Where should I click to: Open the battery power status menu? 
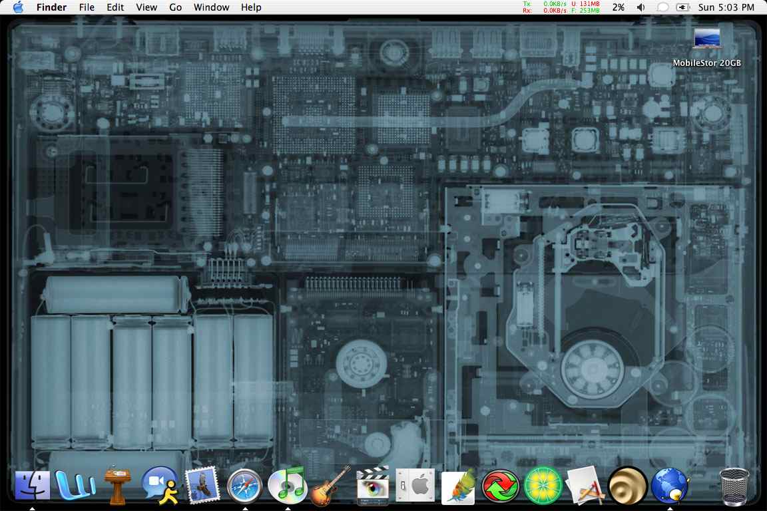[x=682, y=7]
